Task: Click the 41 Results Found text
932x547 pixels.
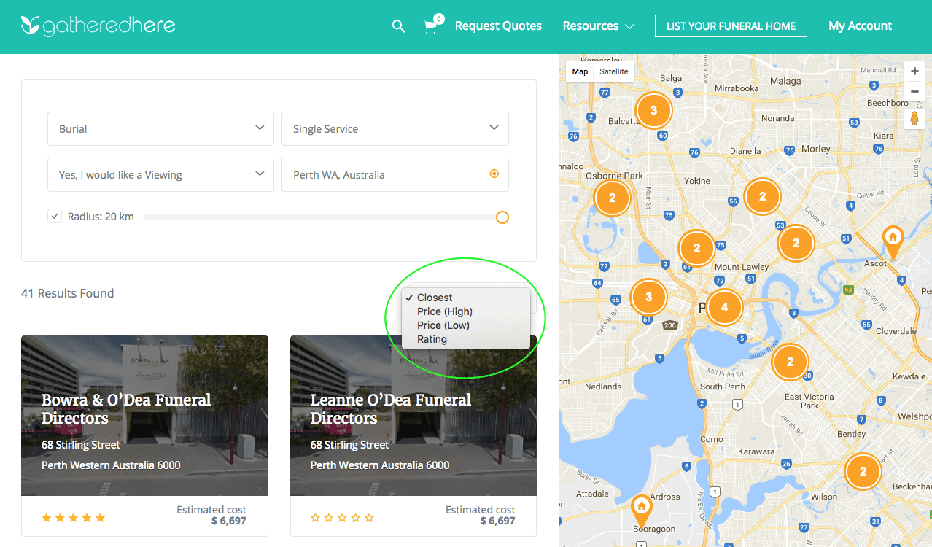Action: [x=68, y=293]
